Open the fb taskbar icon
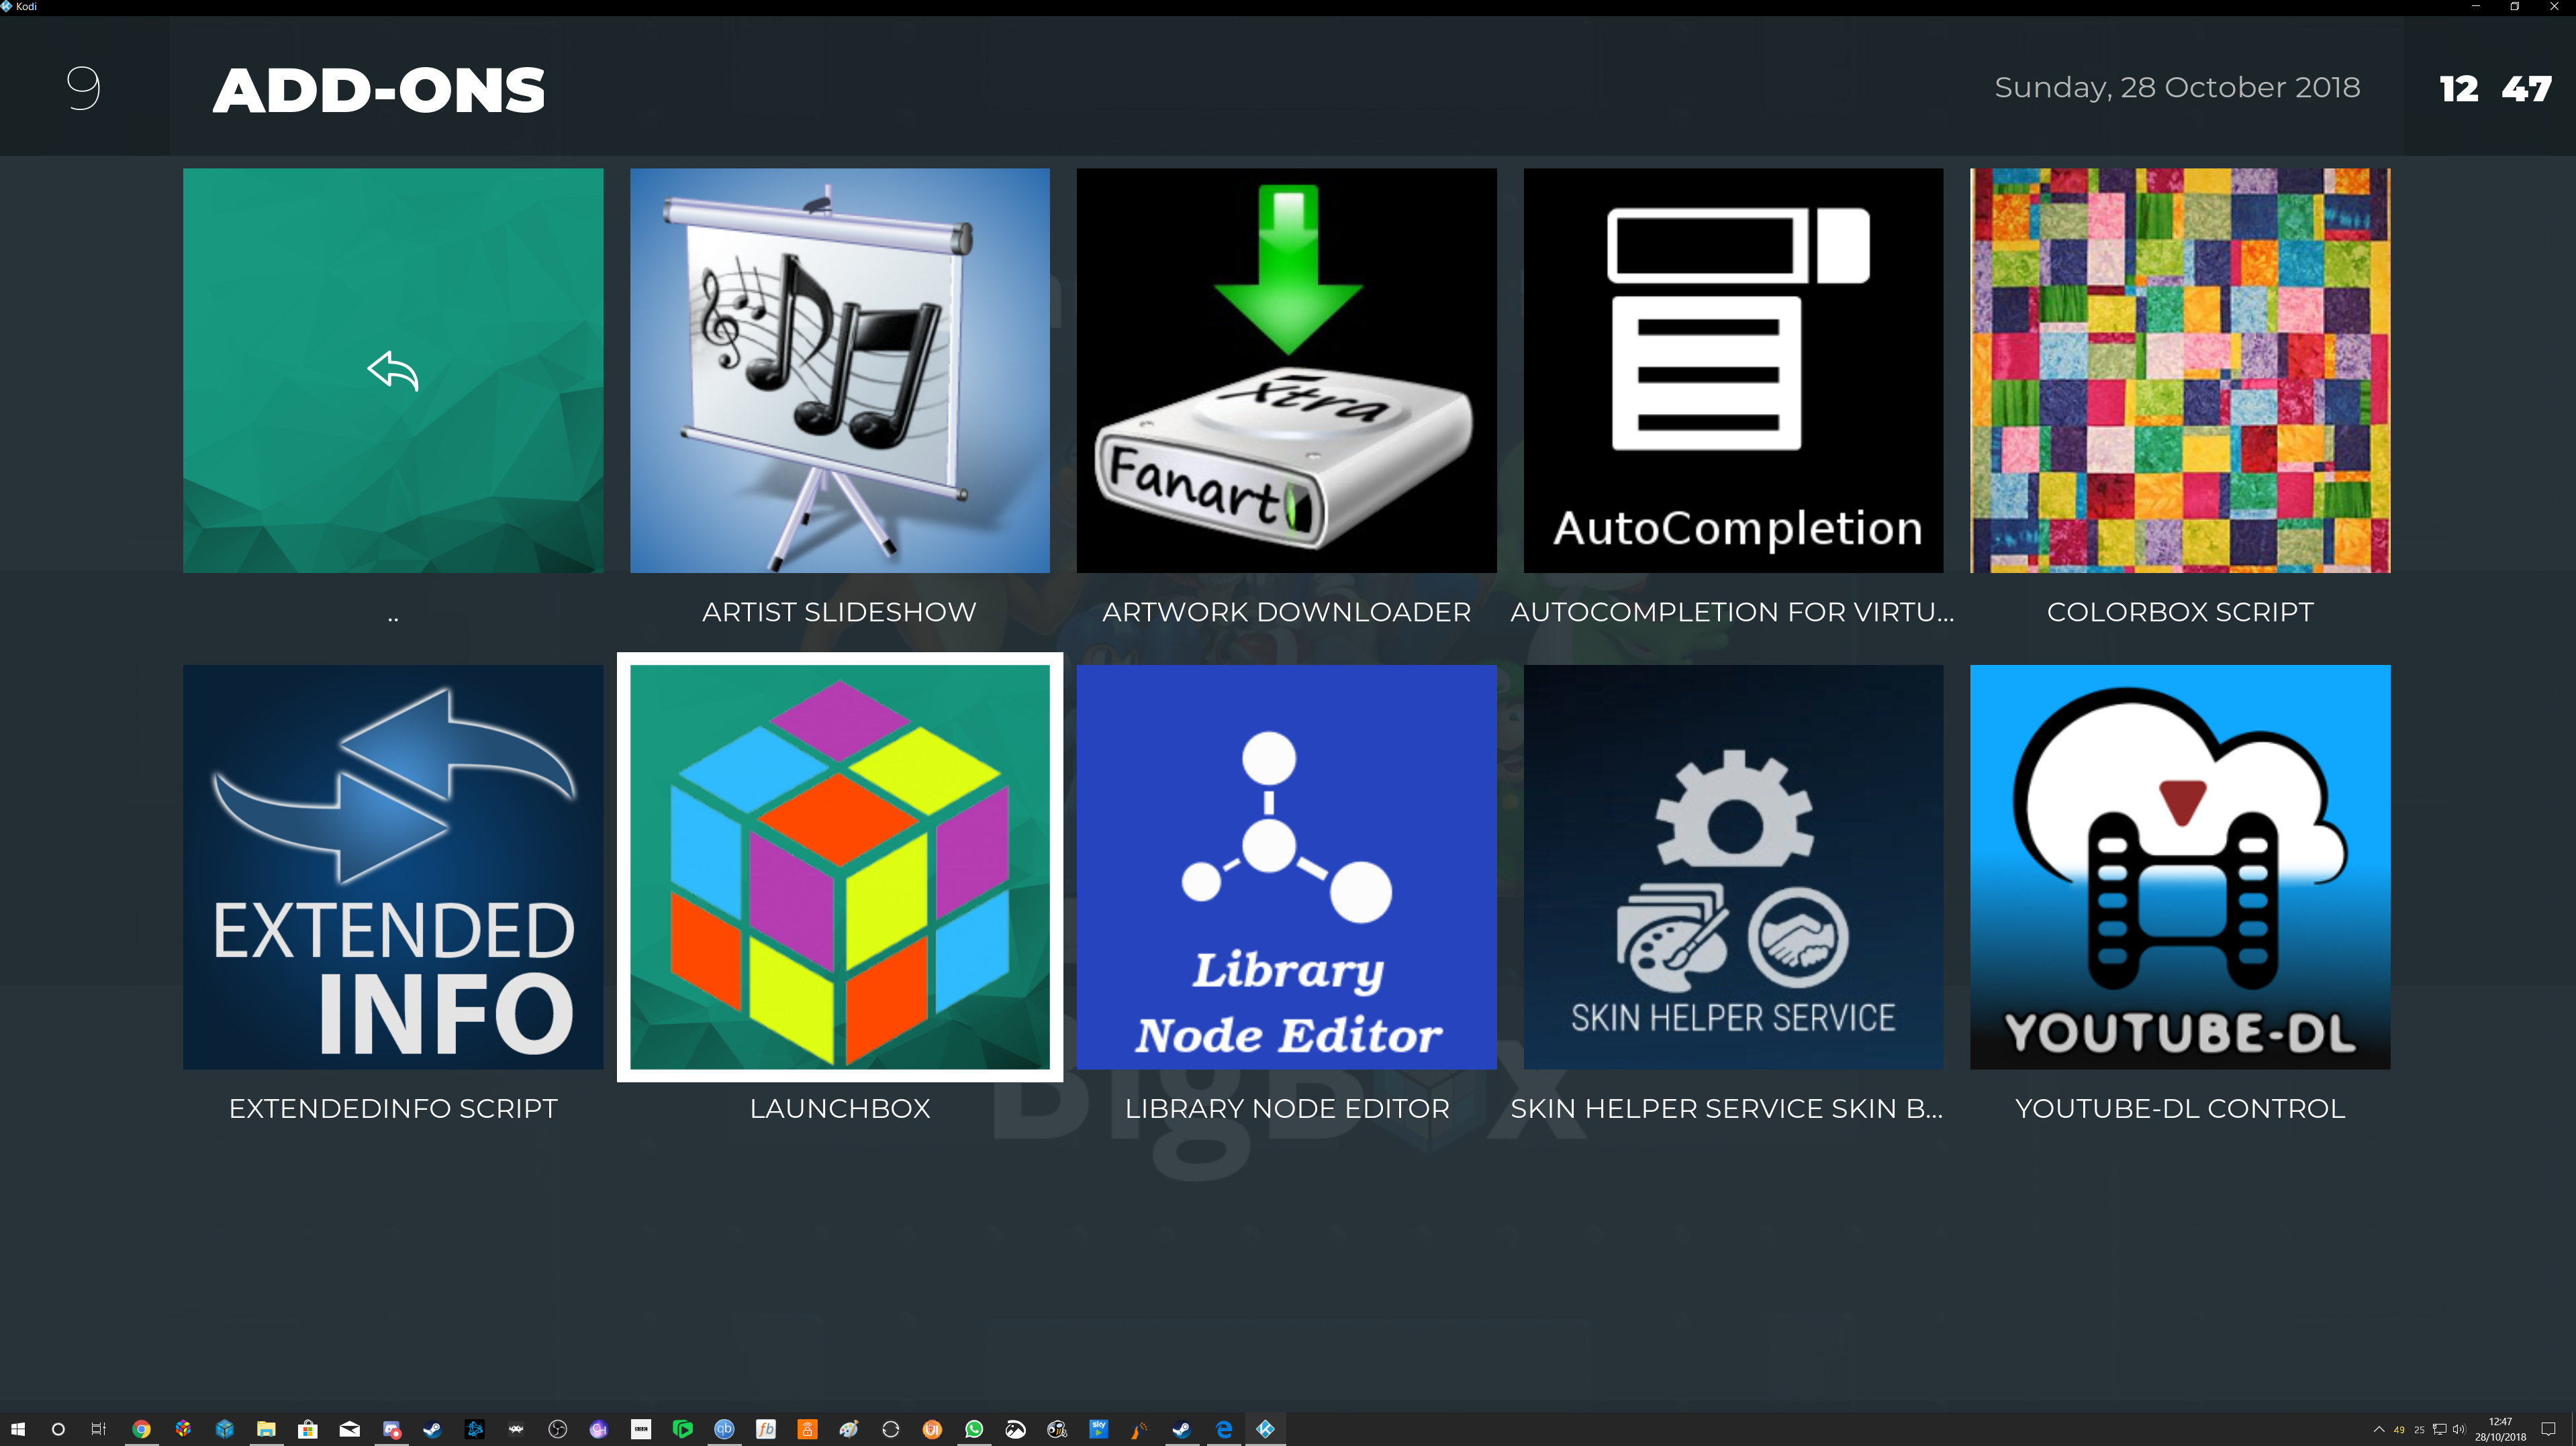The height and width of the screenshot is (1446, 2576). [766, 1429]
